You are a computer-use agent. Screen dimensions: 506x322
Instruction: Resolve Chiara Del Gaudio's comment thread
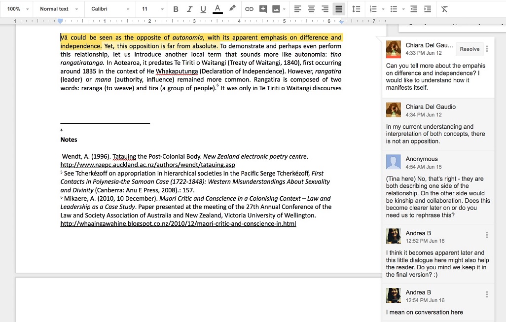[470, 49]
